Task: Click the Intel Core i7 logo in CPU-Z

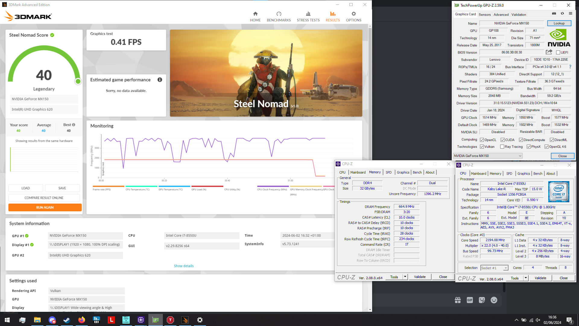Action: point(558,192)
